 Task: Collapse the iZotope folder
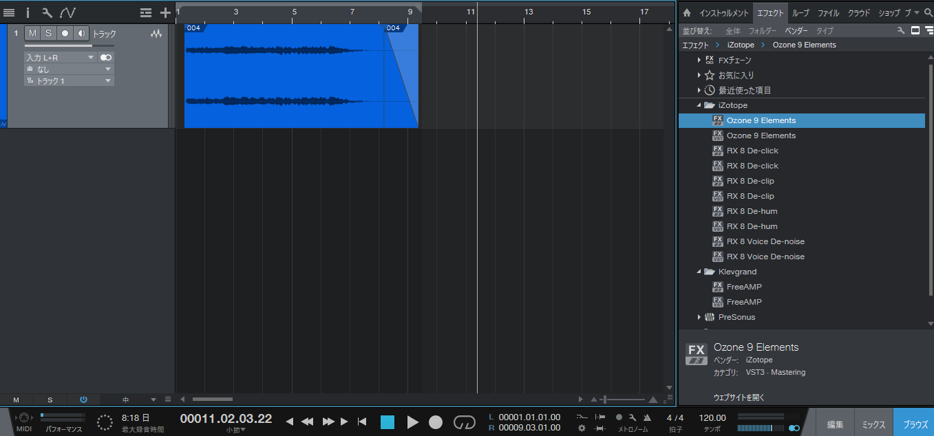tap(699, 105)
